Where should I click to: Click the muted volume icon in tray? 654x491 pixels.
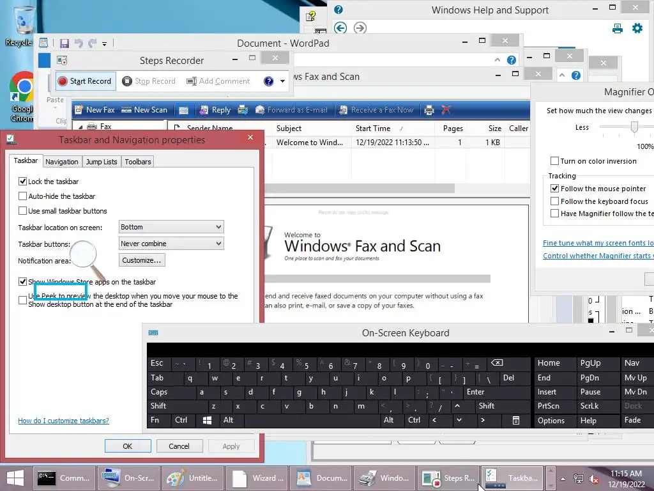tap(593, 479)
